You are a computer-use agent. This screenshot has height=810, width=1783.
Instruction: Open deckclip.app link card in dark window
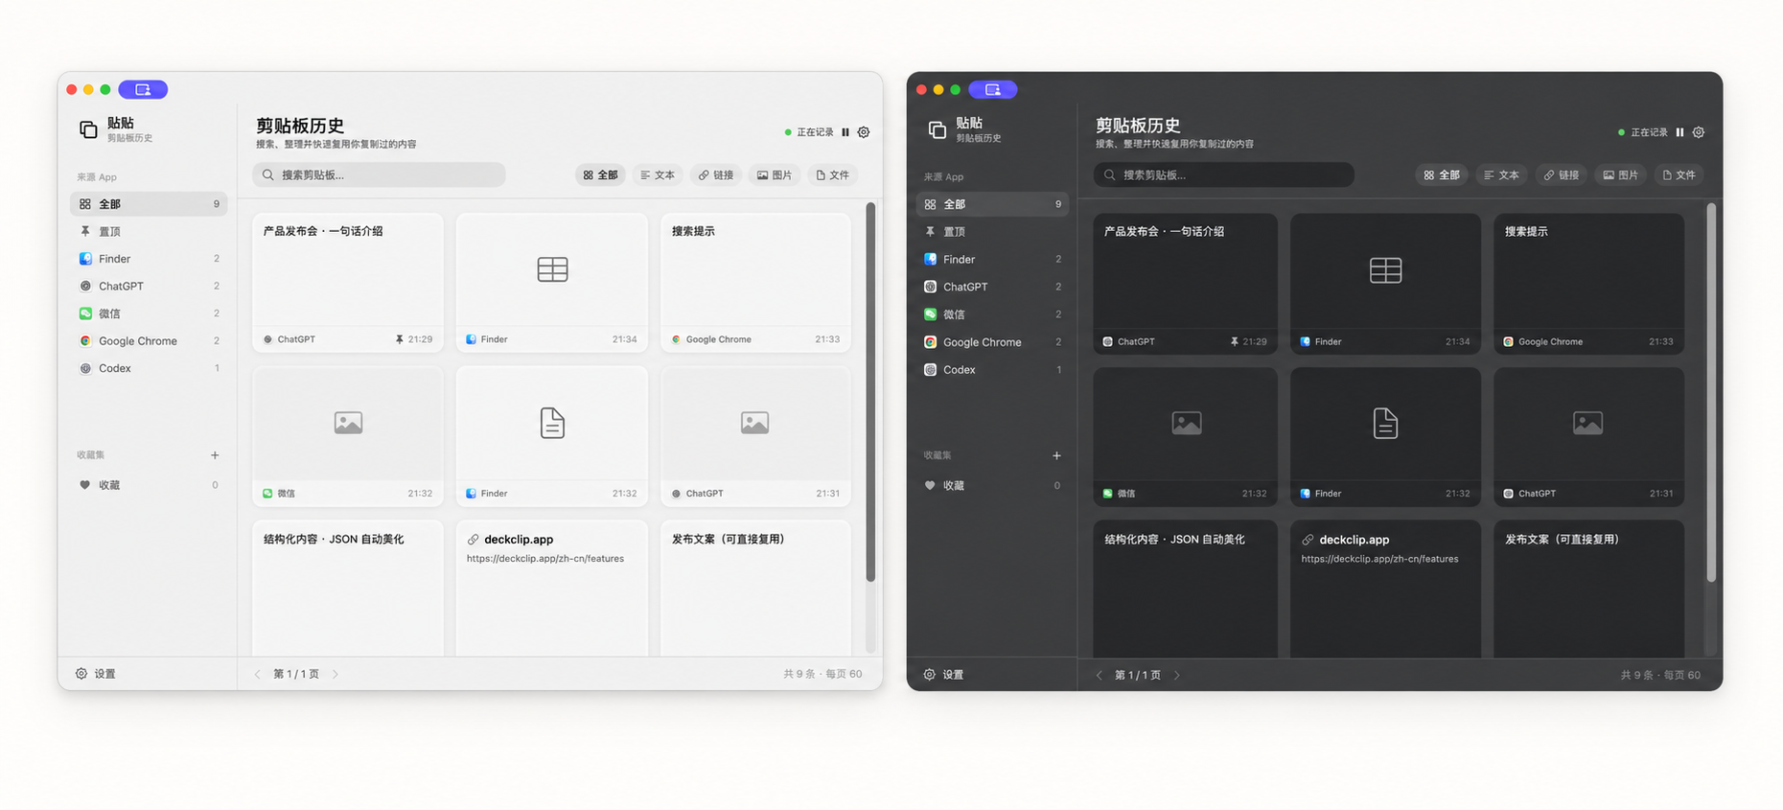(1385, 590)
